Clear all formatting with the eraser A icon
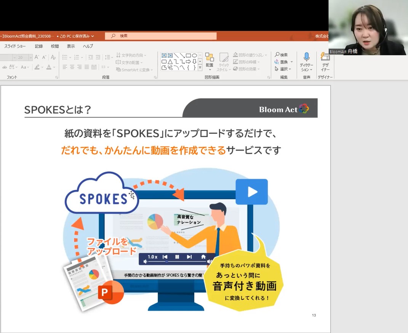The image size is (408, 333). [53, 57]
